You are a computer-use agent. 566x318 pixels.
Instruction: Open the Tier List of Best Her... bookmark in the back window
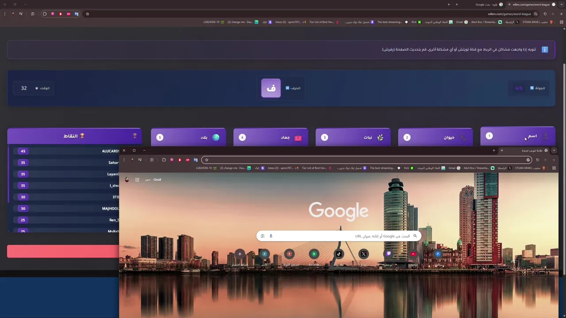[x=324, y=22]
